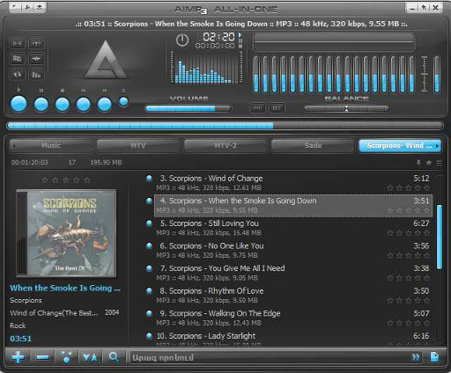
Task: Click the pin icon above playlist
Action: point(418,163)
